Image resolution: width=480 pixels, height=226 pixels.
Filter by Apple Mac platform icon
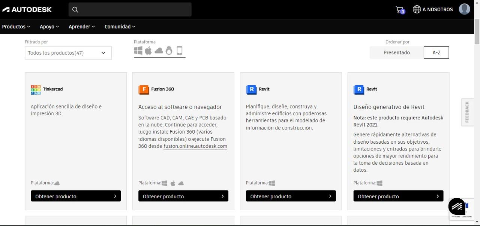pos(148,51)
